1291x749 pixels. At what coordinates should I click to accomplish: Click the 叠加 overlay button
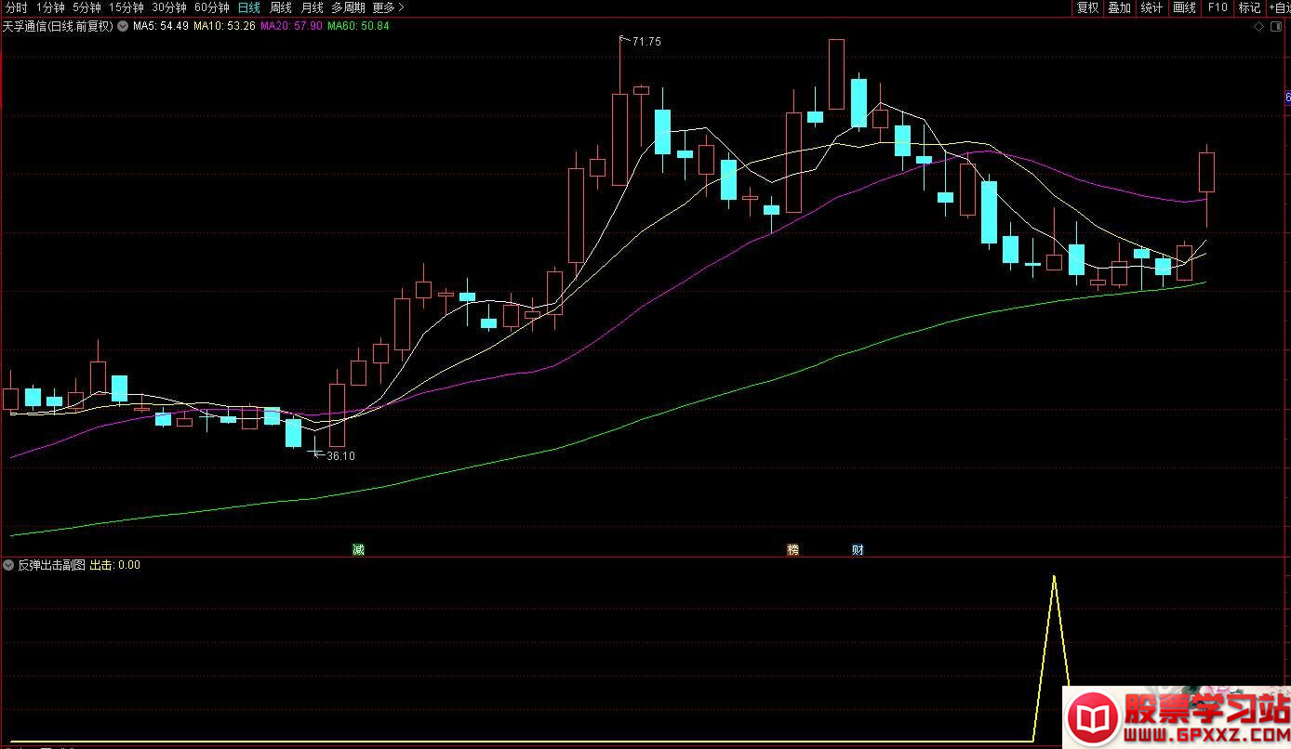pos(1119,7)
